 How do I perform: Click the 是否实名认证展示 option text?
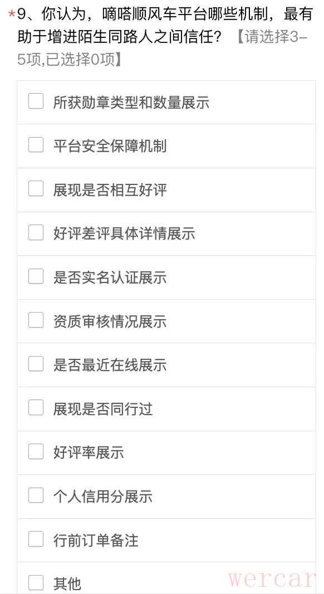110,277
